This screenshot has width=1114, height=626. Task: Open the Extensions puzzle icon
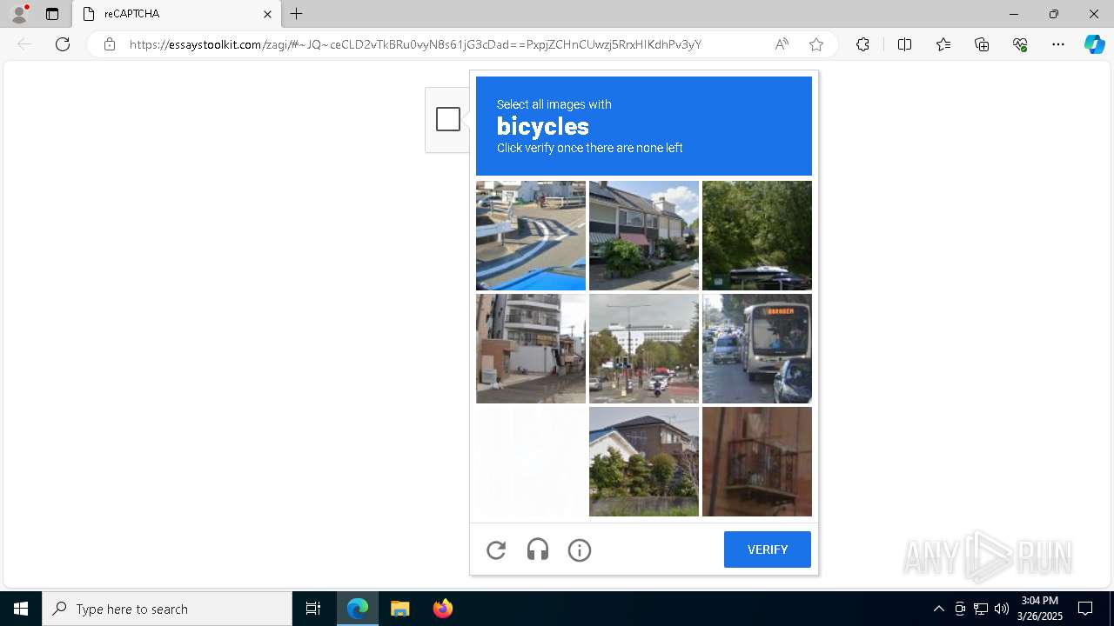tap(862, 44)
